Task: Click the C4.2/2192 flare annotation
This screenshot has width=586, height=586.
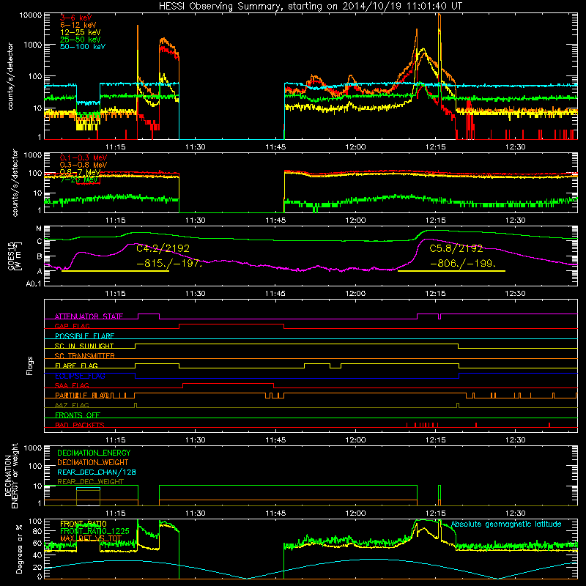Action: (163, 248)
